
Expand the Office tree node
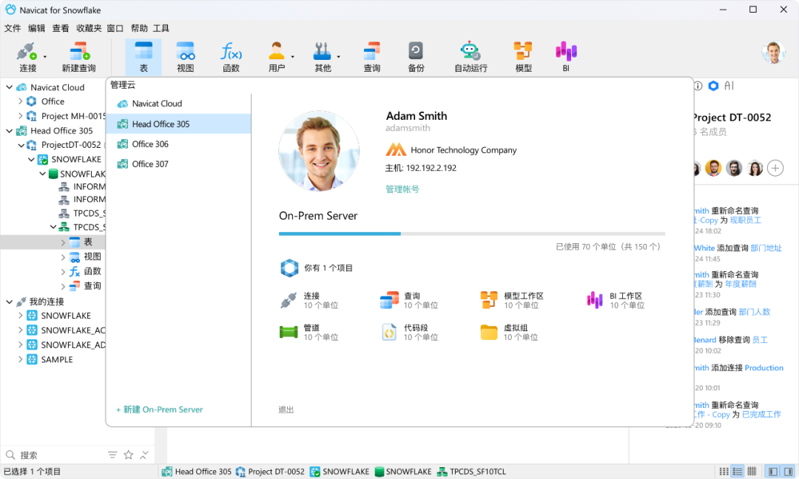point(21,101)
